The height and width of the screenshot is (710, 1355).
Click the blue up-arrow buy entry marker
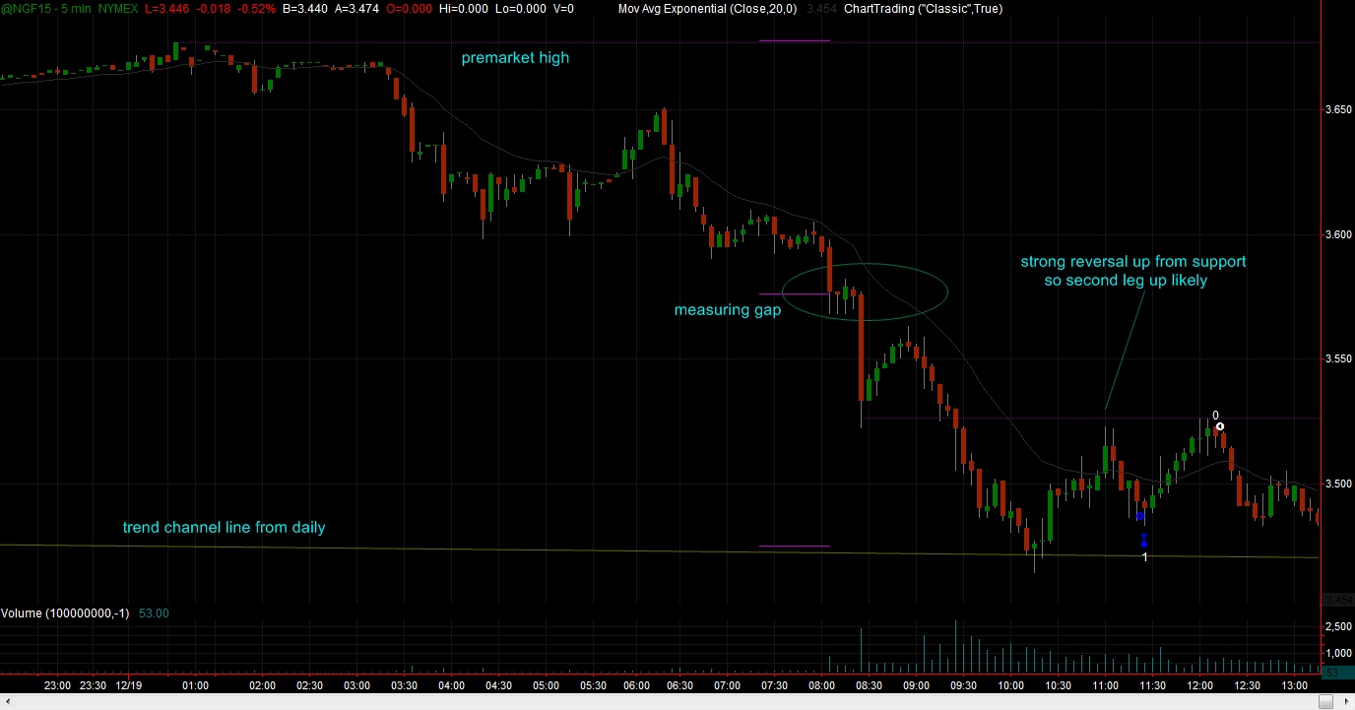(x=1144, y=541)
